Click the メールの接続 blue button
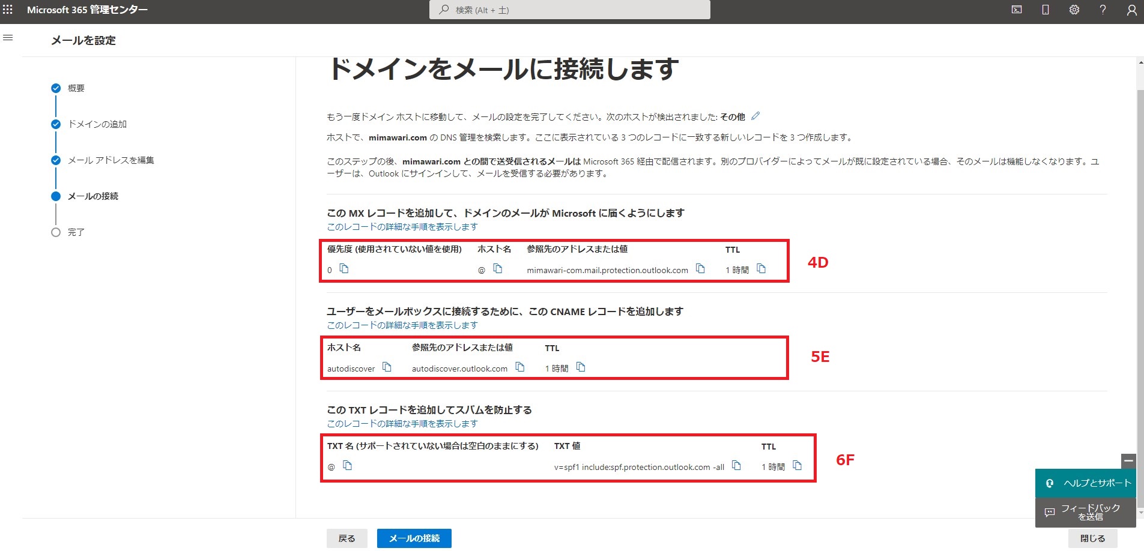1144x551 pixels. (414, 538)
